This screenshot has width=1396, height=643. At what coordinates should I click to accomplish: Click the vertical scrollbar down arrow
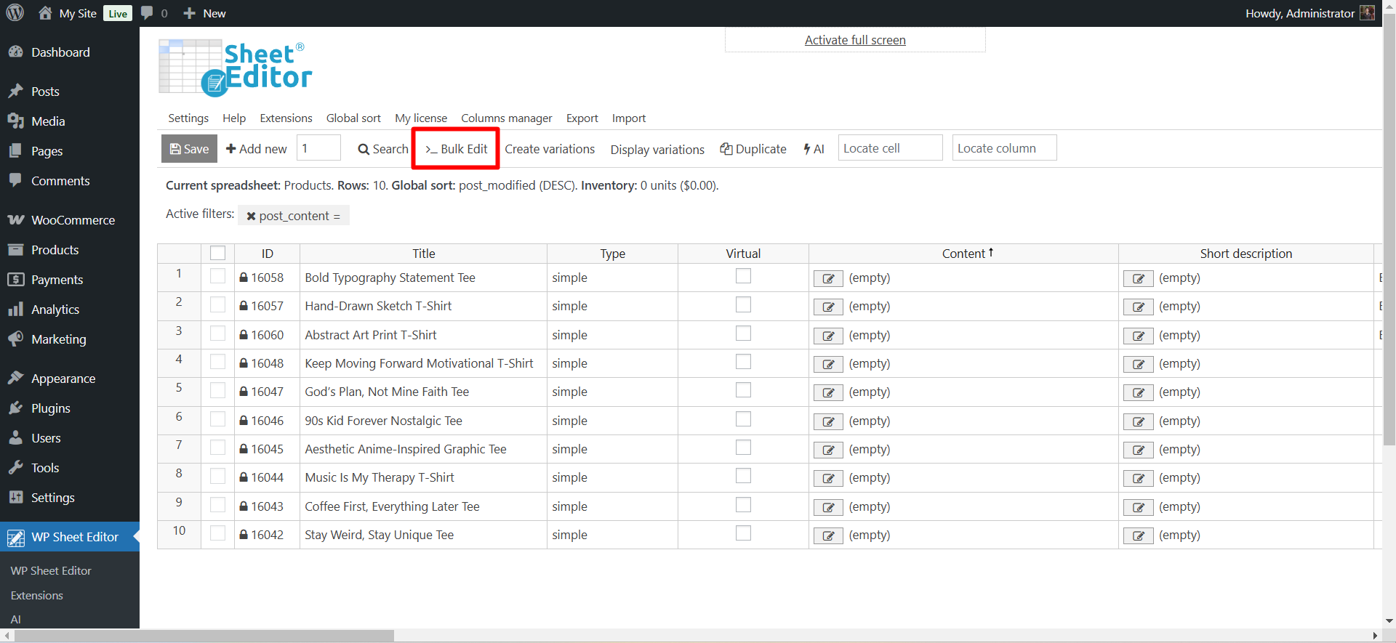1389,621
